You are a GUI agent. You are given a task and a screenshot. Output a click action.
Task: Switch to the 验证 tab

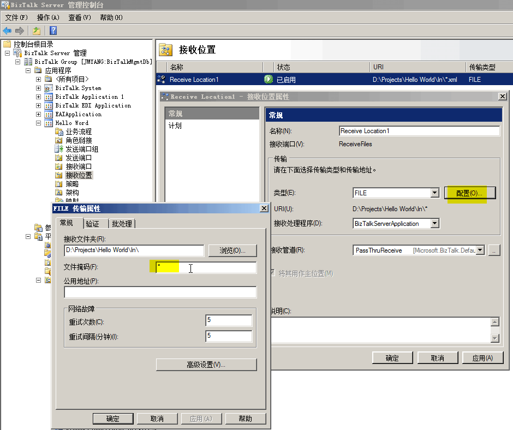[93, 224]
